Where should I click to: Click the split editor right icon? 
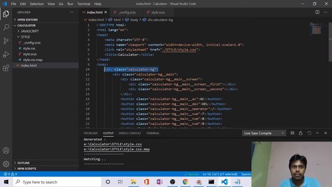point(317,12)
